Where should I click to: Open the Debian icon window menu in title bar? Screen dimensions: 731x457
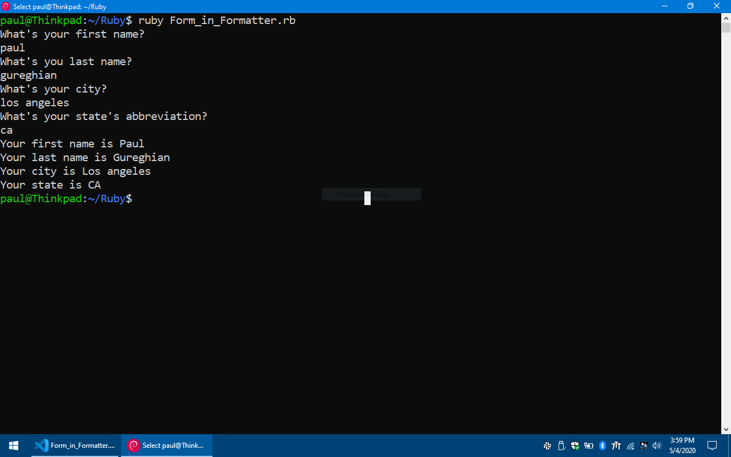pos(6,6)
